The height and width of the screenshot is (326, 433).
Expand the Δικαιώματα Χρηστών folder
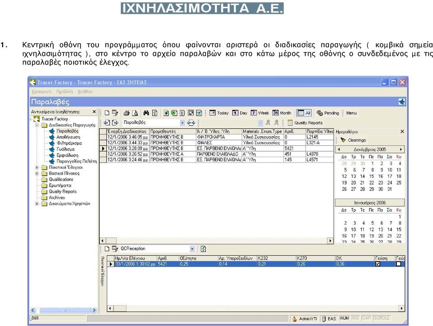(x=37, y=204)
